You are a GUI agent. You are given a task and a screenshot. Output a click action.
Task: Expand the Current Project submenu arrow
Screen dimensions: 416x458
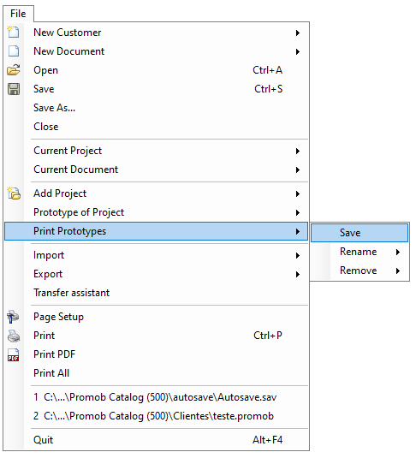pos(297,151)
